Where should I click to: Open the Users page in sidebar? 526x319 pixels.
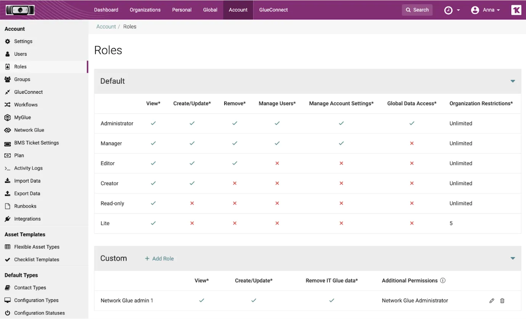pos(21,54)
